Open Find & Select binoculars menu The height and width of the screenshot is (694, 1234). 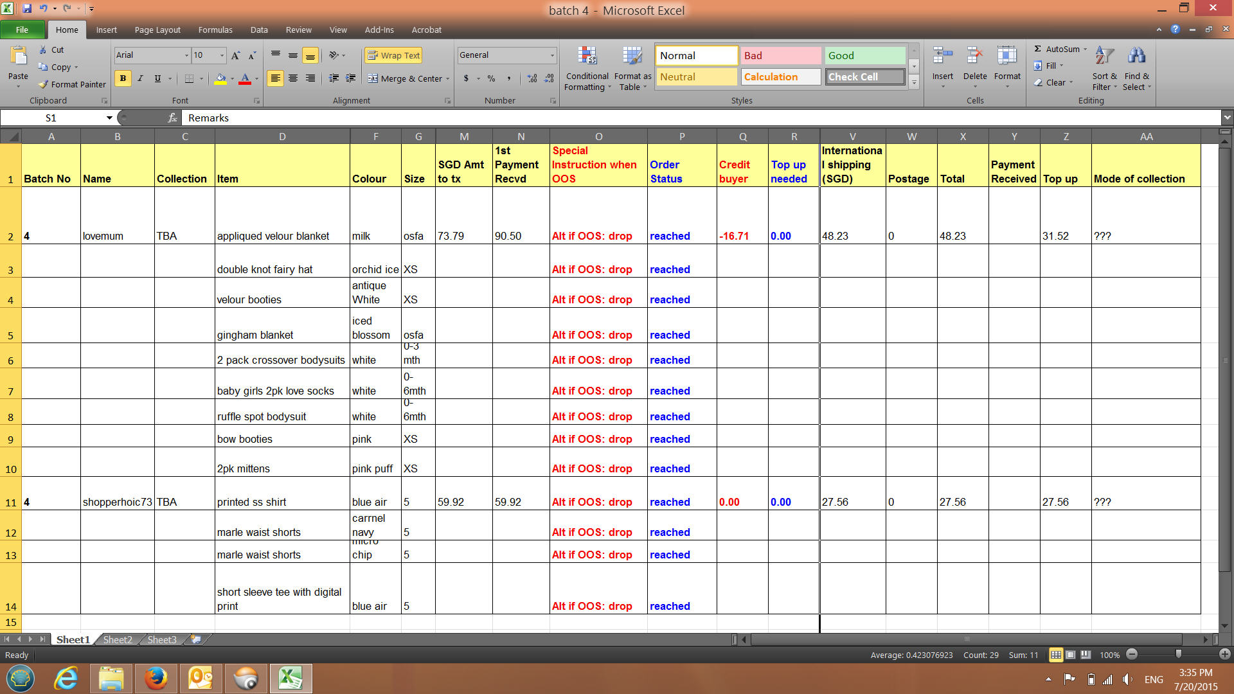point(1137,68)
